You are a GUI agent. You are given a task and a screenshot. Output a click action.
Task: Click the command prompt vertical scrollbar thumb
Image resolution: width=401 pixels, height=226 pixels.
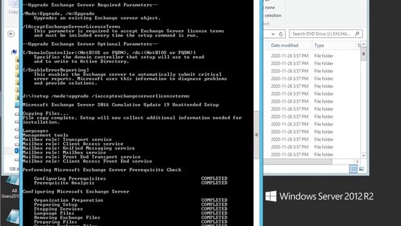(256, 135)
